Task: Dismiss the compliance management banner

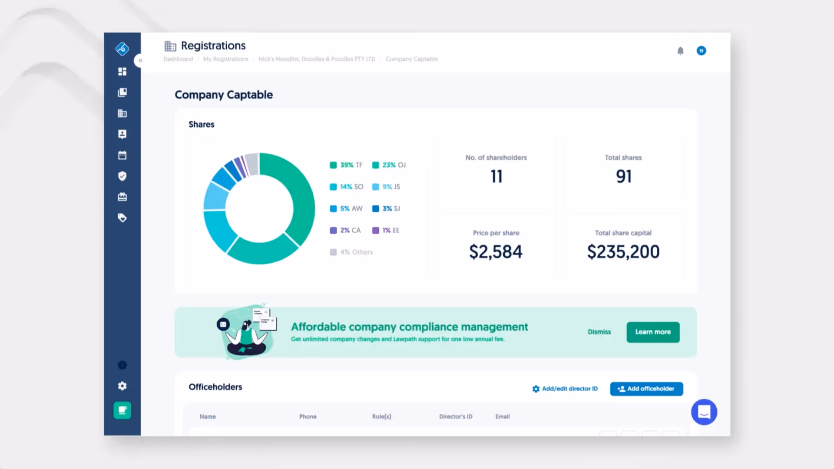Action: click(x=599, y=332)
